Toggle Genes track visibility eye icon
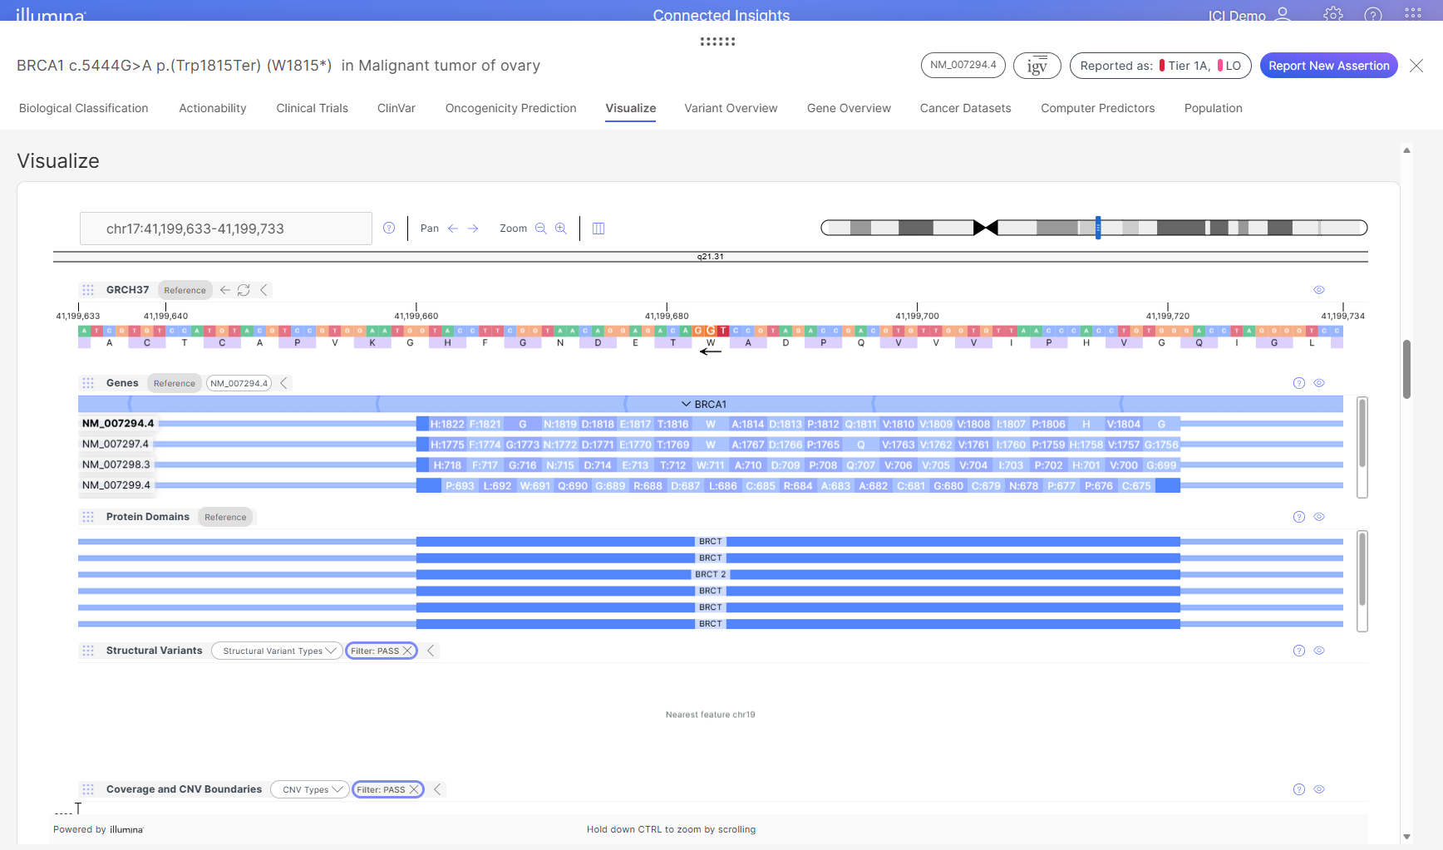1443x850 pixels. (x=1319, y=383)
